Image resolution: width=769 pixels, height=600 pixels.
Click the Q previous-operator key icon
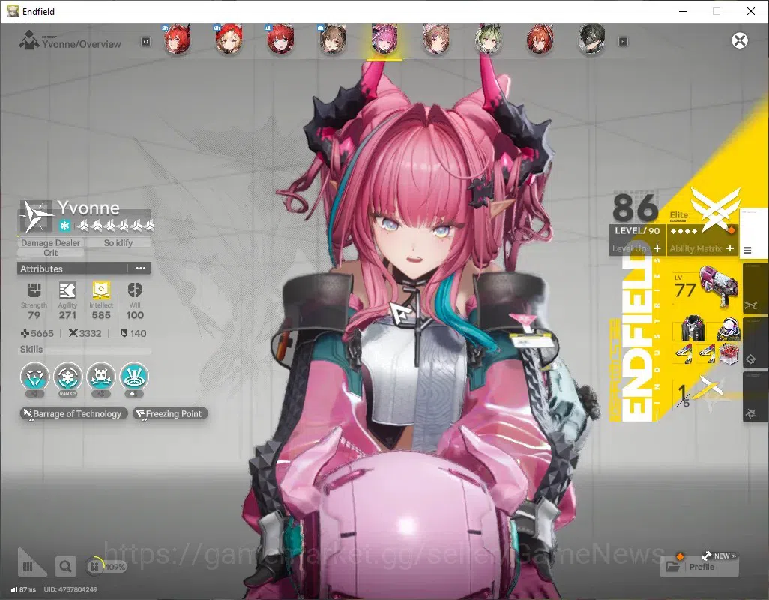(145, 42)
